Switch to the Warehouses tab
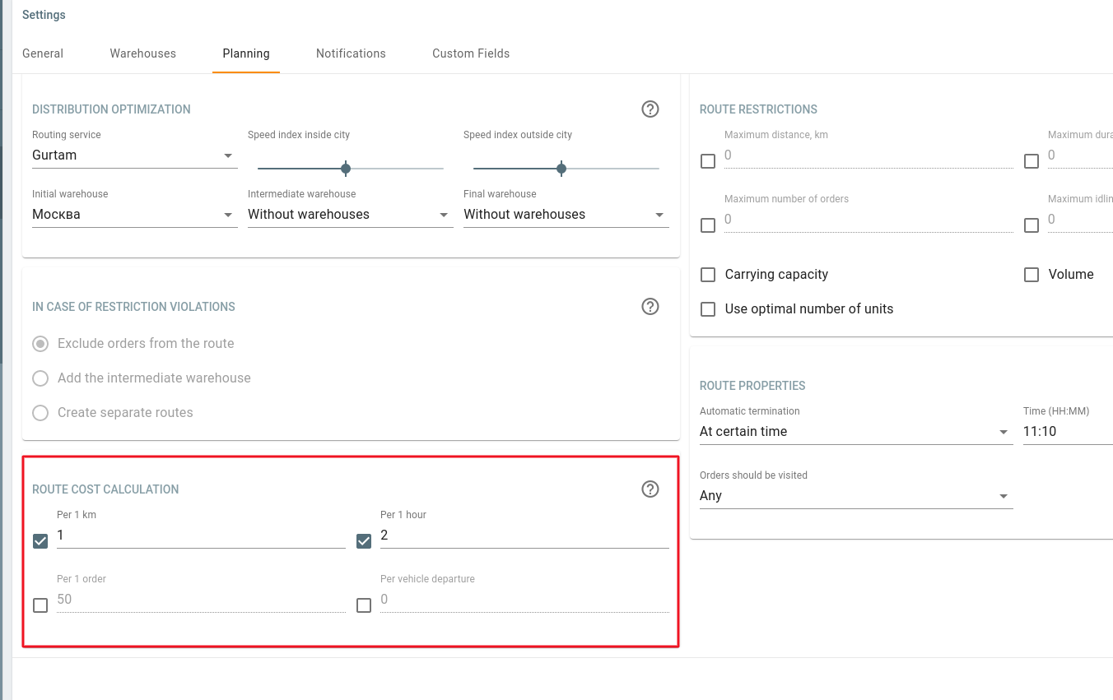 142,53
